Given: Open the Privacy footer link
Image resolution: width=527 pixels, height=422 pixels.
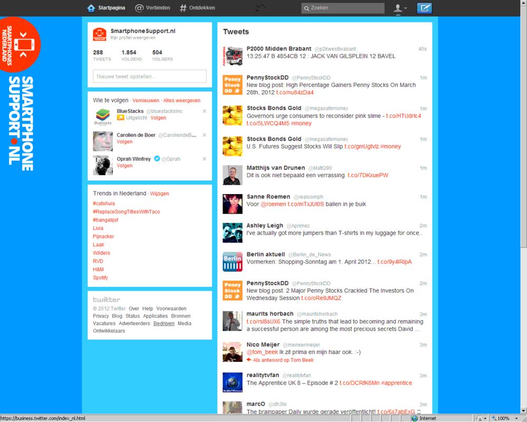Looking at the screenshot, I should pyautogui.click(x=101, y=316).
